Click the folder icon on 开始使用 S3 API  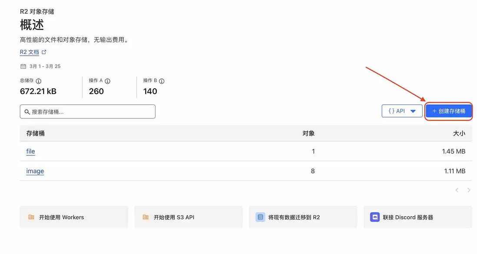point(146,217)
